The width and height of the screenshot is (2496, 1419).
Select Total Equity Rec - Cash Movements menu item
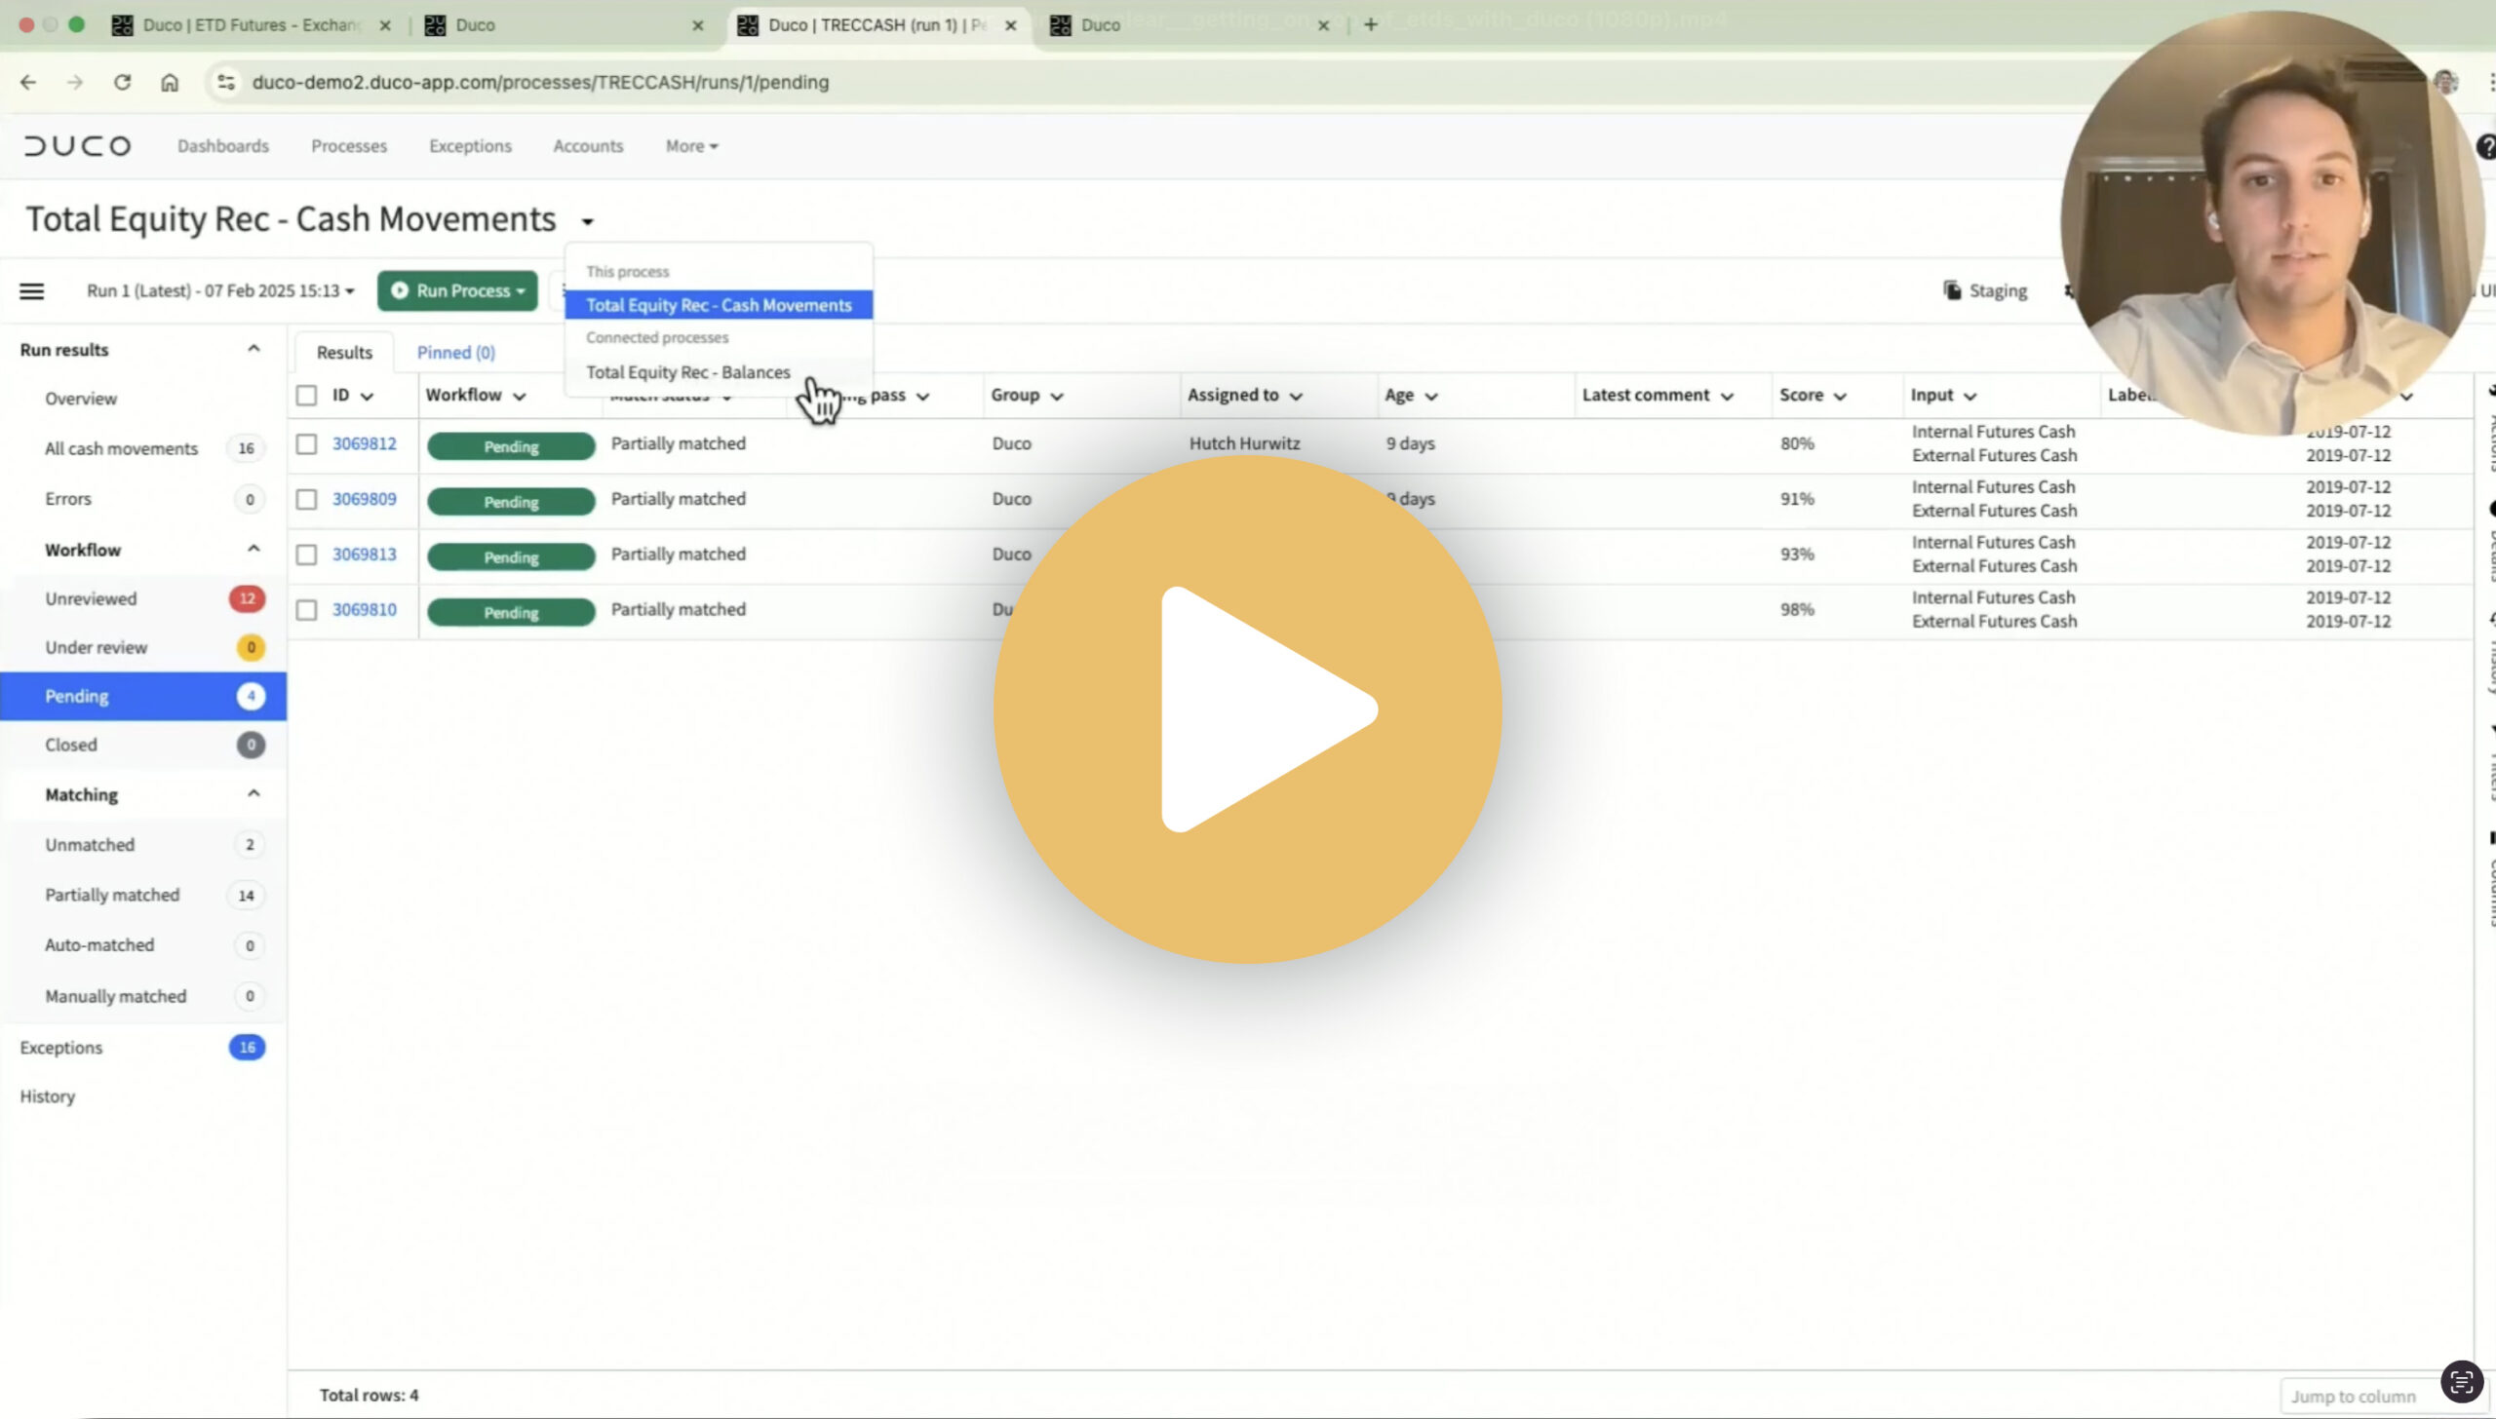(x=719, y=305)
